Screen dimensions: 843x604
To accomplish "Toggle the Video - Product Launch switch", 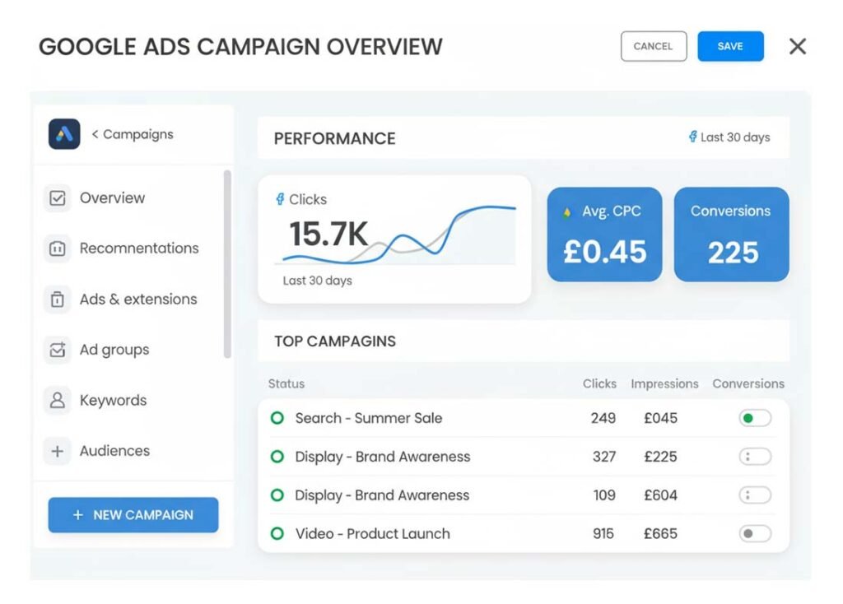I will [x=754, y=534].
